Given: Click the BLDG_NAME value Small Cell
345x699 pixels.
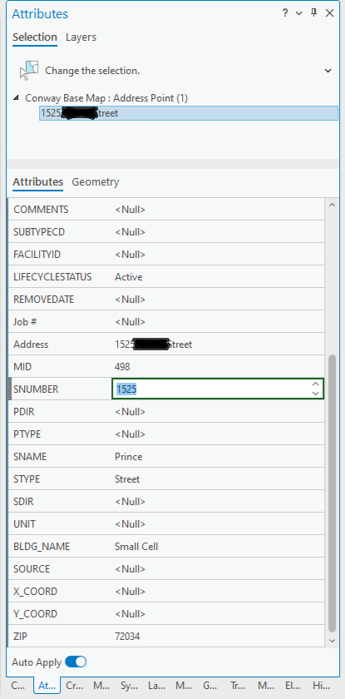Looking at the screenshot, I should coord(136,547).
